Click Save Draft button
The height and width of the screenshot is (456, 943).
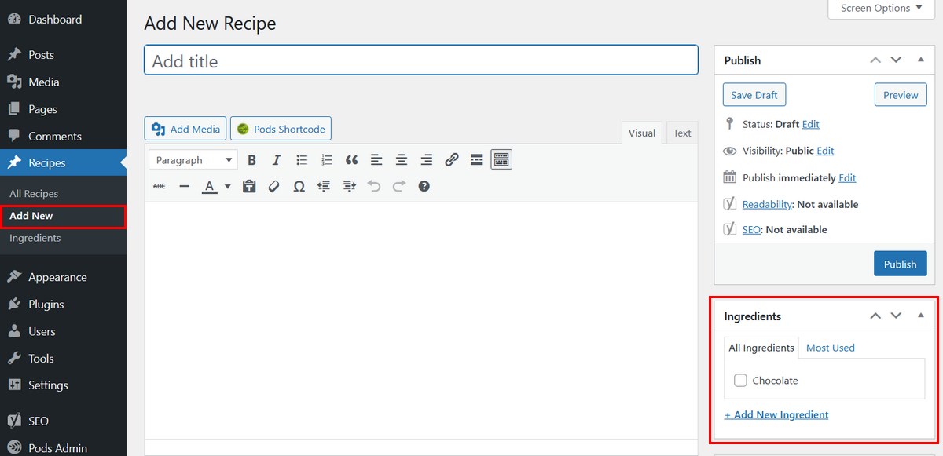[754, 95]
